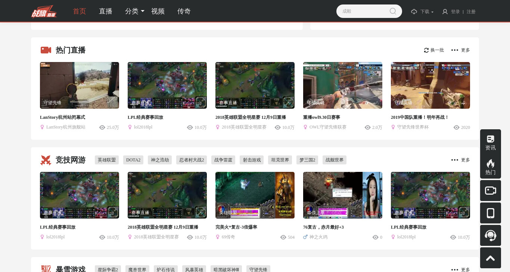Open the 直播 nav item
Image resolution: width=510 pixels, height=272 pixels.
tap(106, 11)
